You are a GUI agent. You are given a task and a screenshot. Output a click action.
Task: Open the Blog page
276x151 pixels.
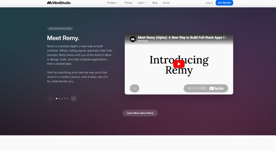[155, 3]
